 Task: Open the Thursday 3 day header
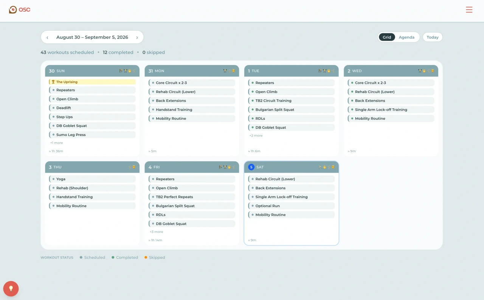point(92,167)
